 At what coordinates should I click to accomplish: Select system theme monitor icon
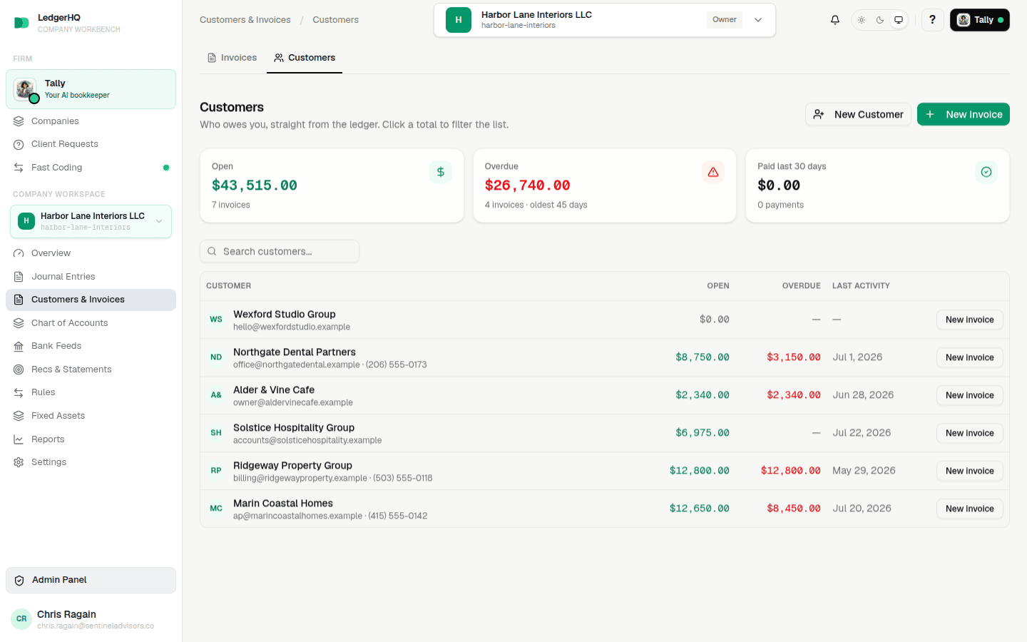899,20
